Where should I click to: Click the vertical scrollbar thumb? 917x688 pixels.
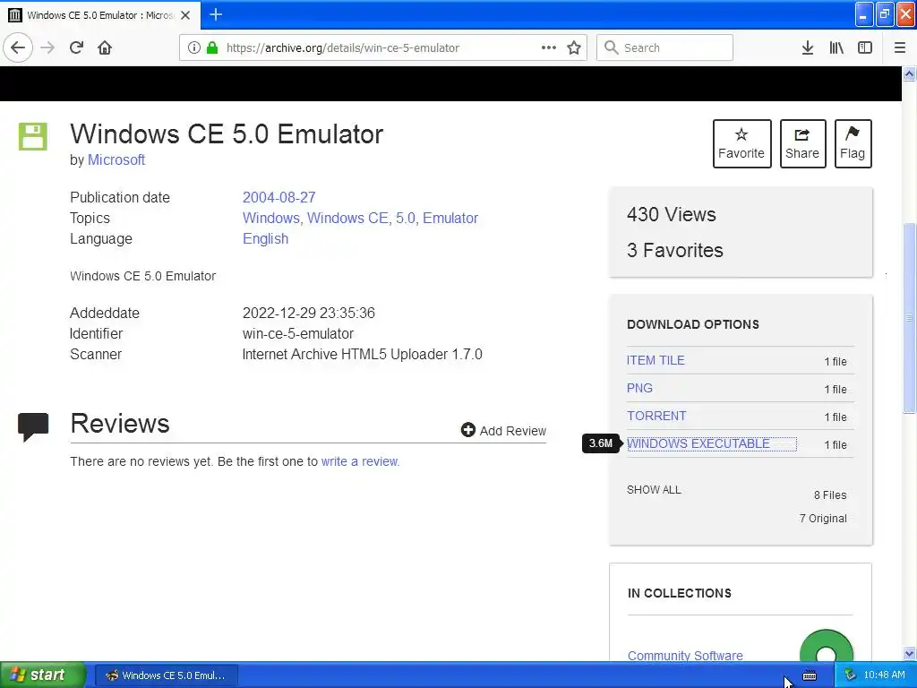coord(909,318)
